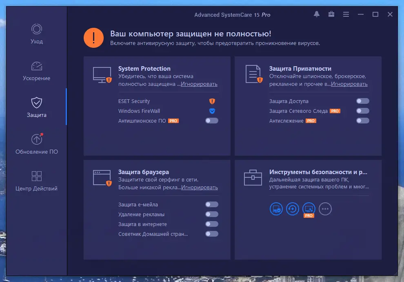
Task: Enable the Антишпионское ПО toggle
Action: tap(212, 121)
